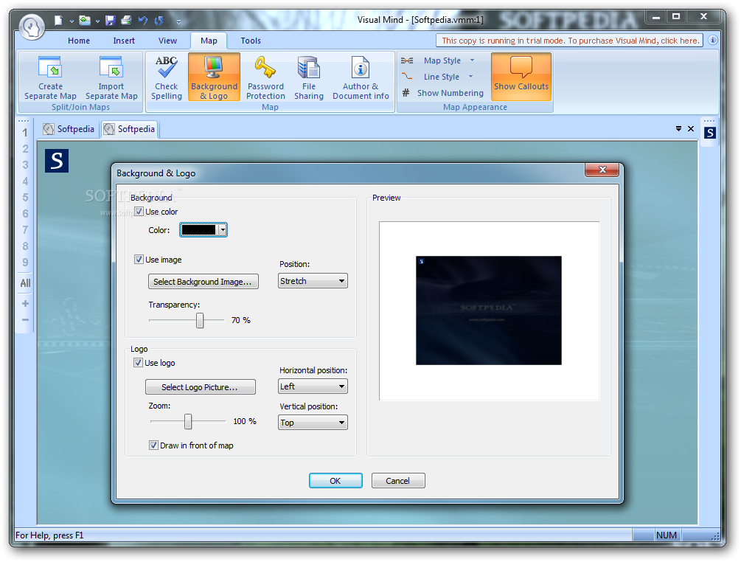
Task: Switch to the first Softpedia document tab
Action: [69, 129]
